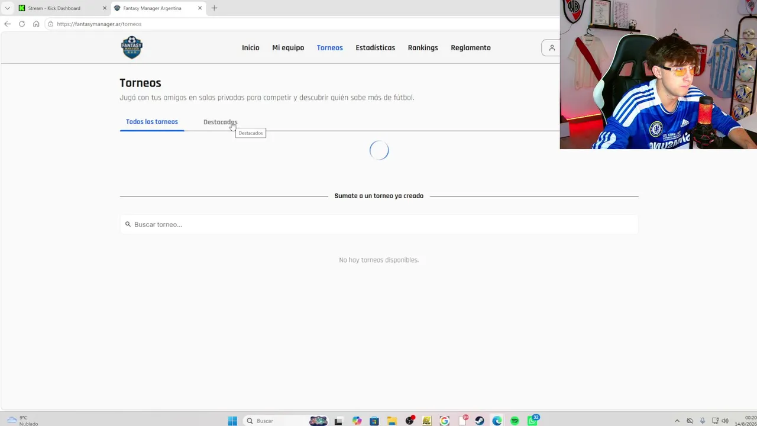
Task: Click the Buscar torneo search field
Action: coord(379,224)
